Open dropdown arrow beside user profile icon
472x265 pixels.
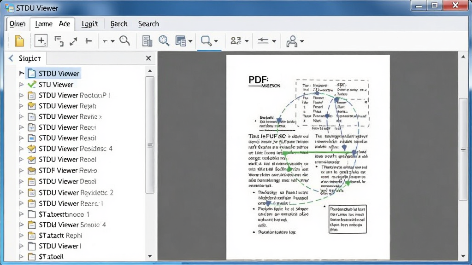pos(301,41)
